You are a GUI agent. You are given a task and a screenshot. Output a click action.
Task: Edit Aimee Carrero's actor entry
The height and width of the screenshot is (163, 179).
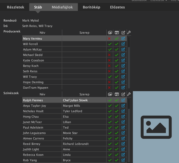pyautogui.click(x=123, y=138)
